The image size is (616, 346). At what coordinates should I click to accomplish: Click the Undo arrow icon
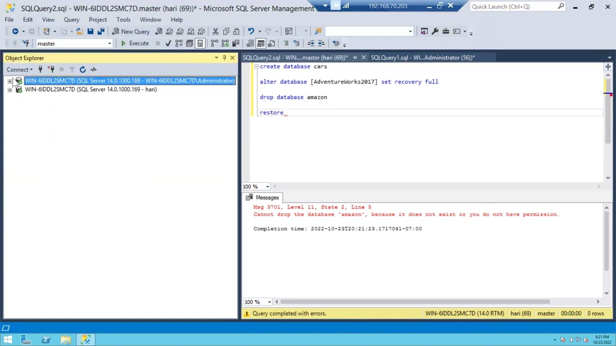251,31
